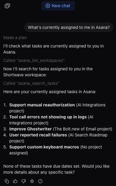This screenshot has width=116, height=186.
Task: Start a New chat
Action: tap(58, 6)
